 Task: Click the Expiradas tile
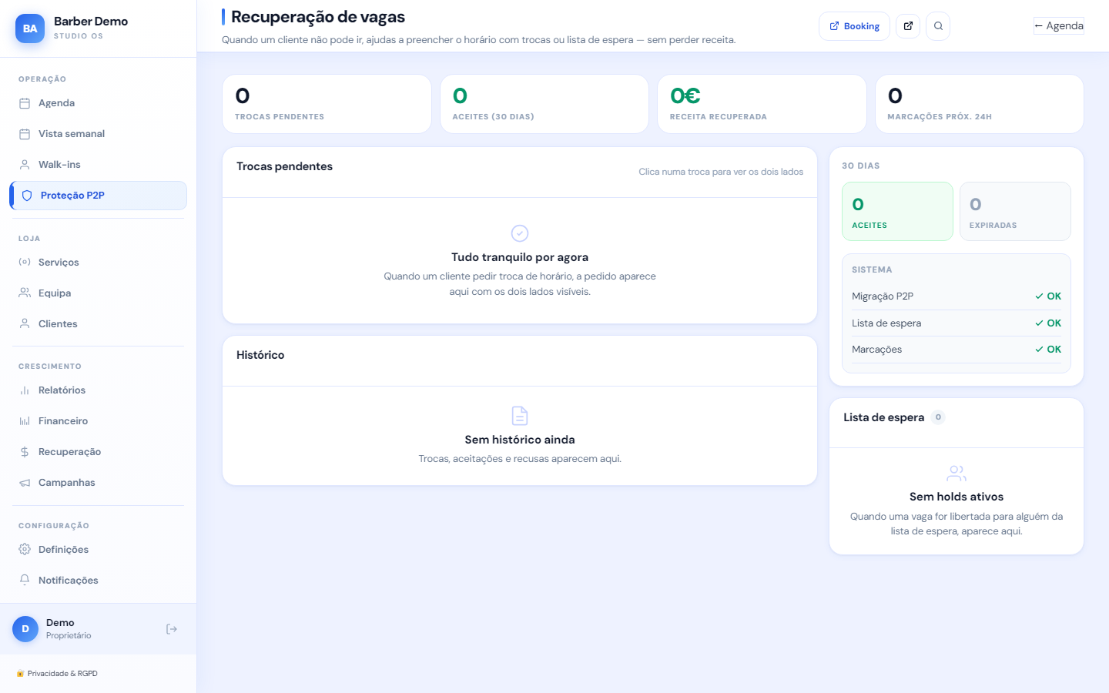click(1015, 212)
